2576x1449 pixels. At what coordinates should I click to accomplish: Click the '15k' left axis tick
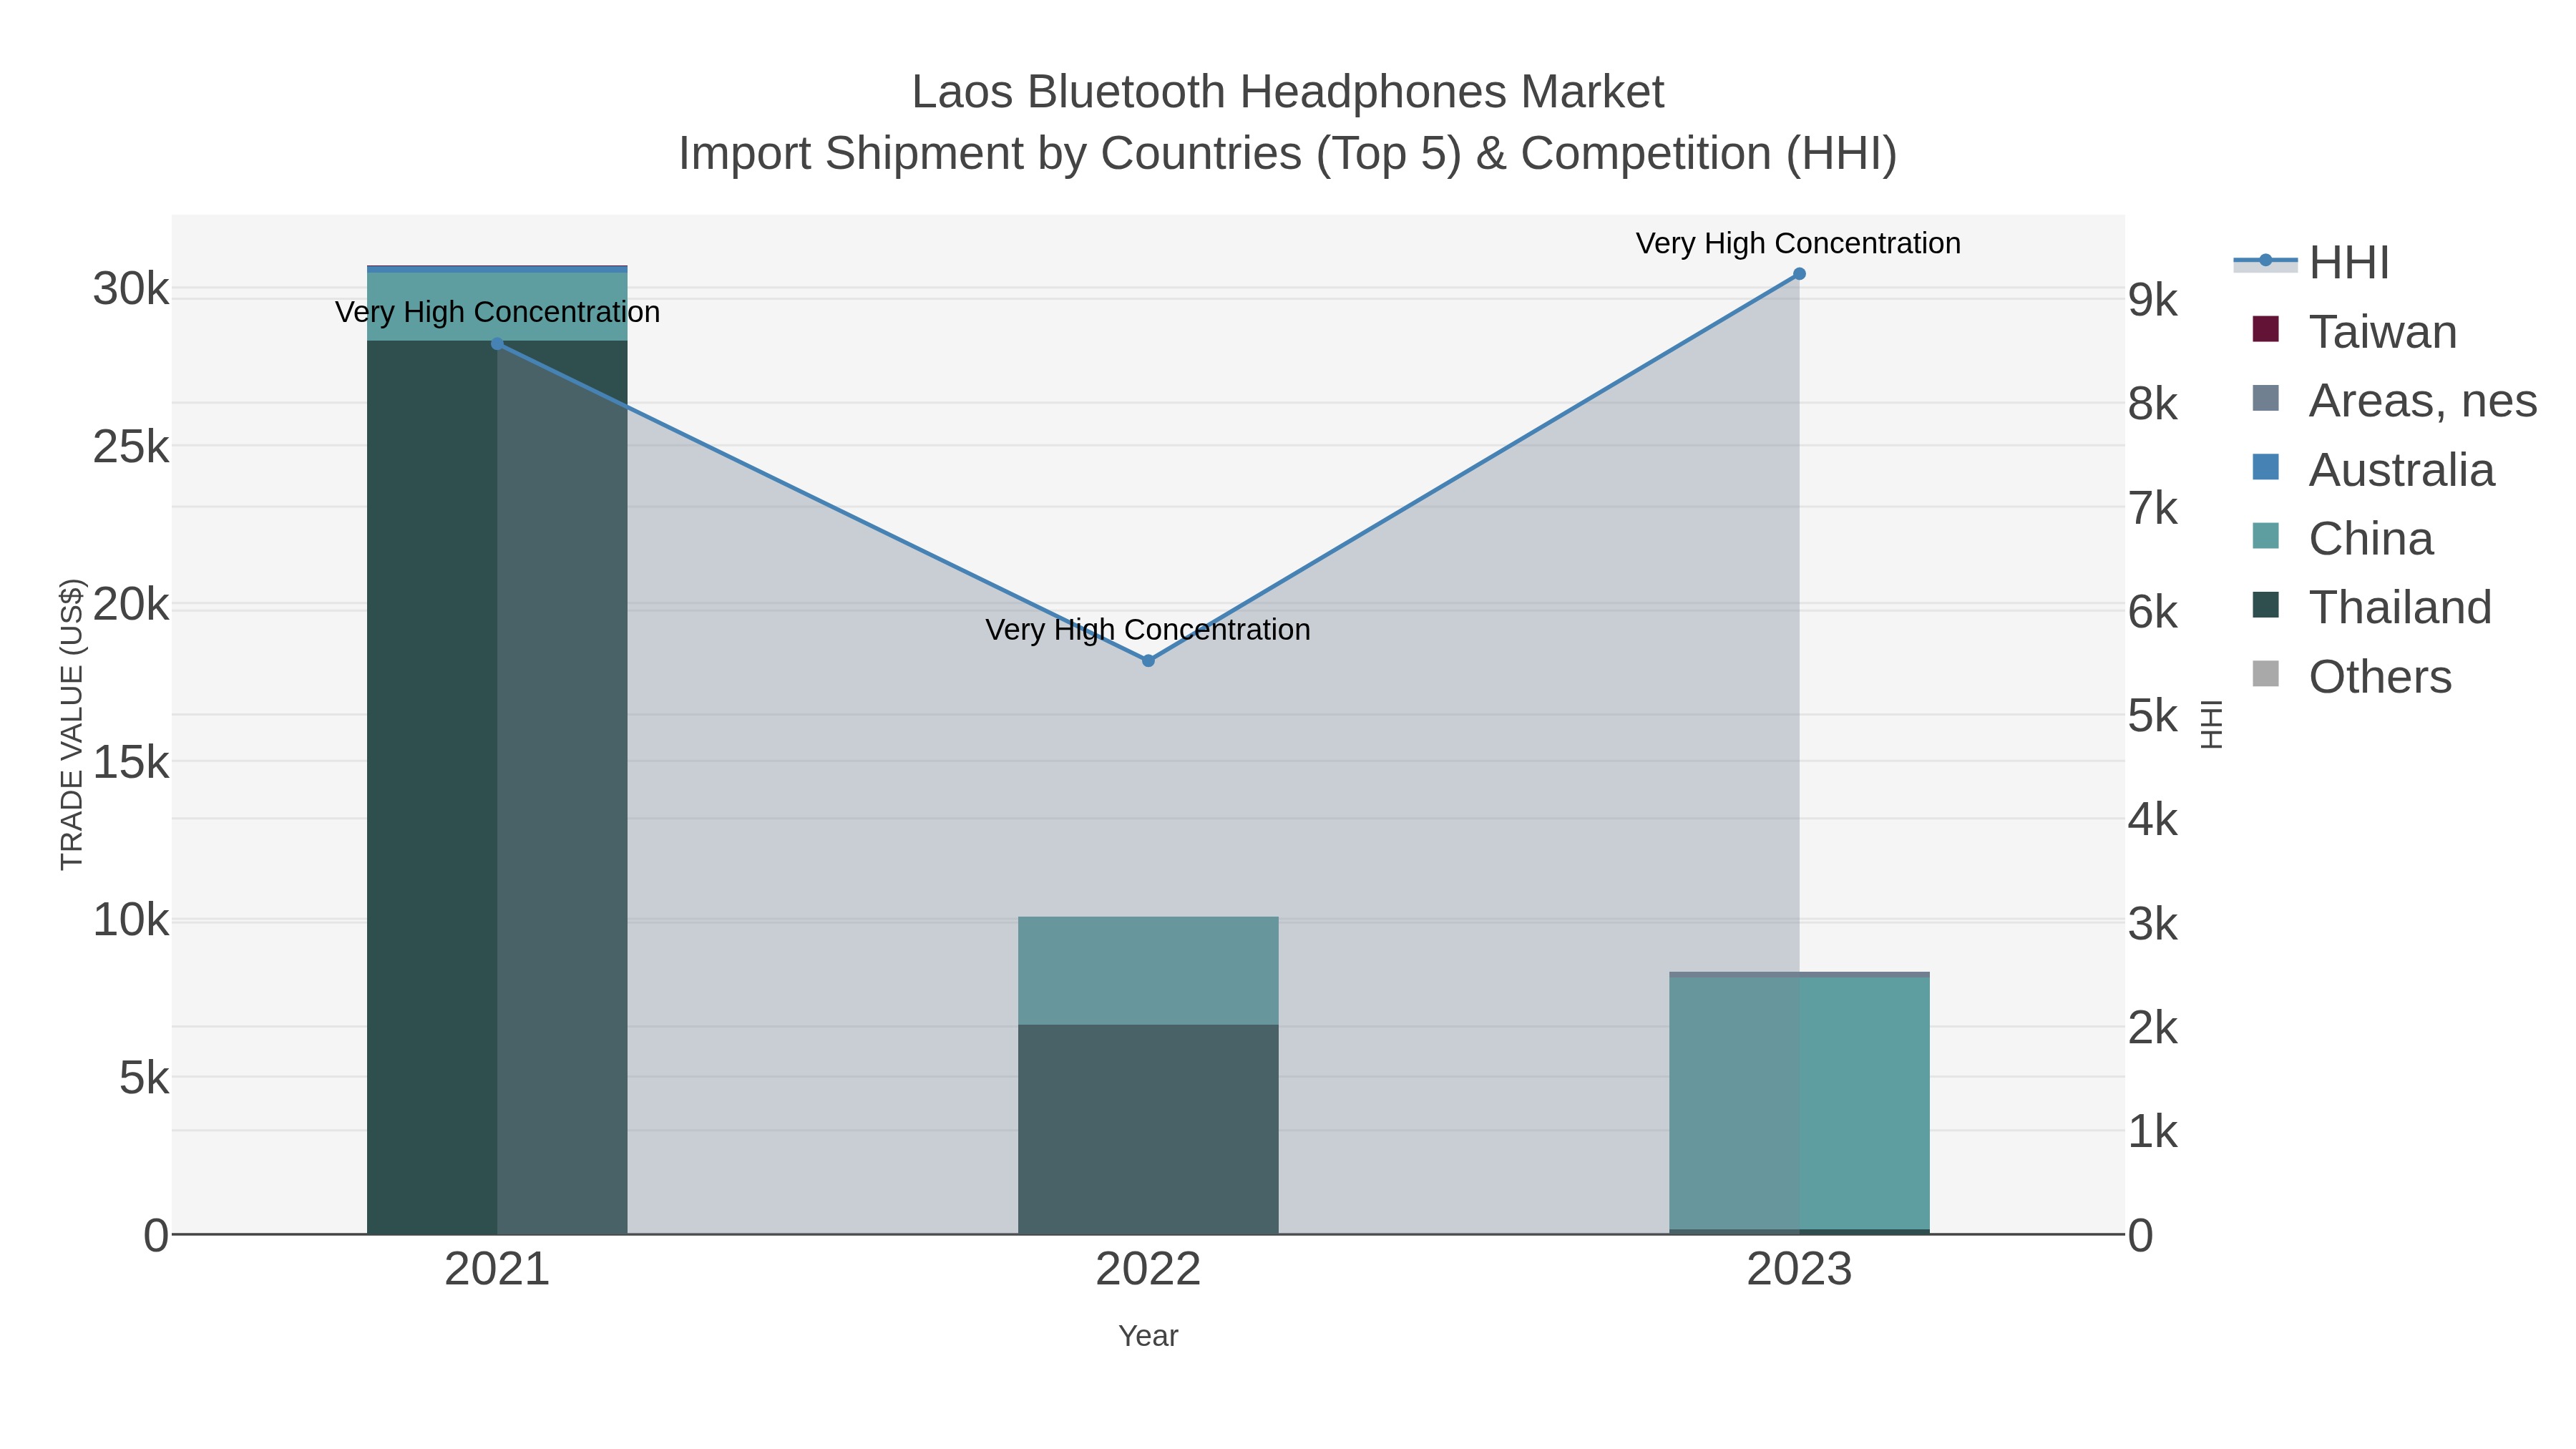pos(131,762)
